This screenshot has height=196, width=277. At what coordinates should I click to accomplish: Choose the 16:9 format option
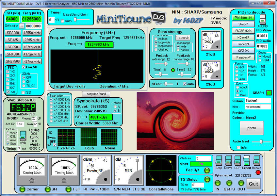click(x=236, y=71)
